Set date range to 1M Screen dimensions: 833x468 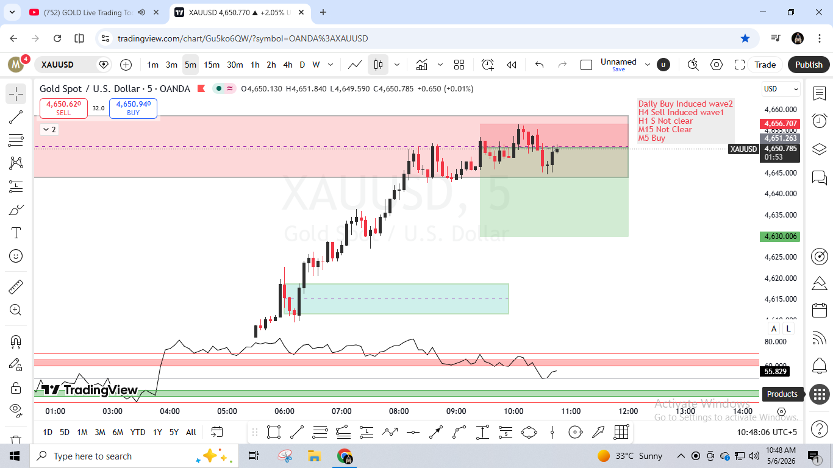coord(82,432)
